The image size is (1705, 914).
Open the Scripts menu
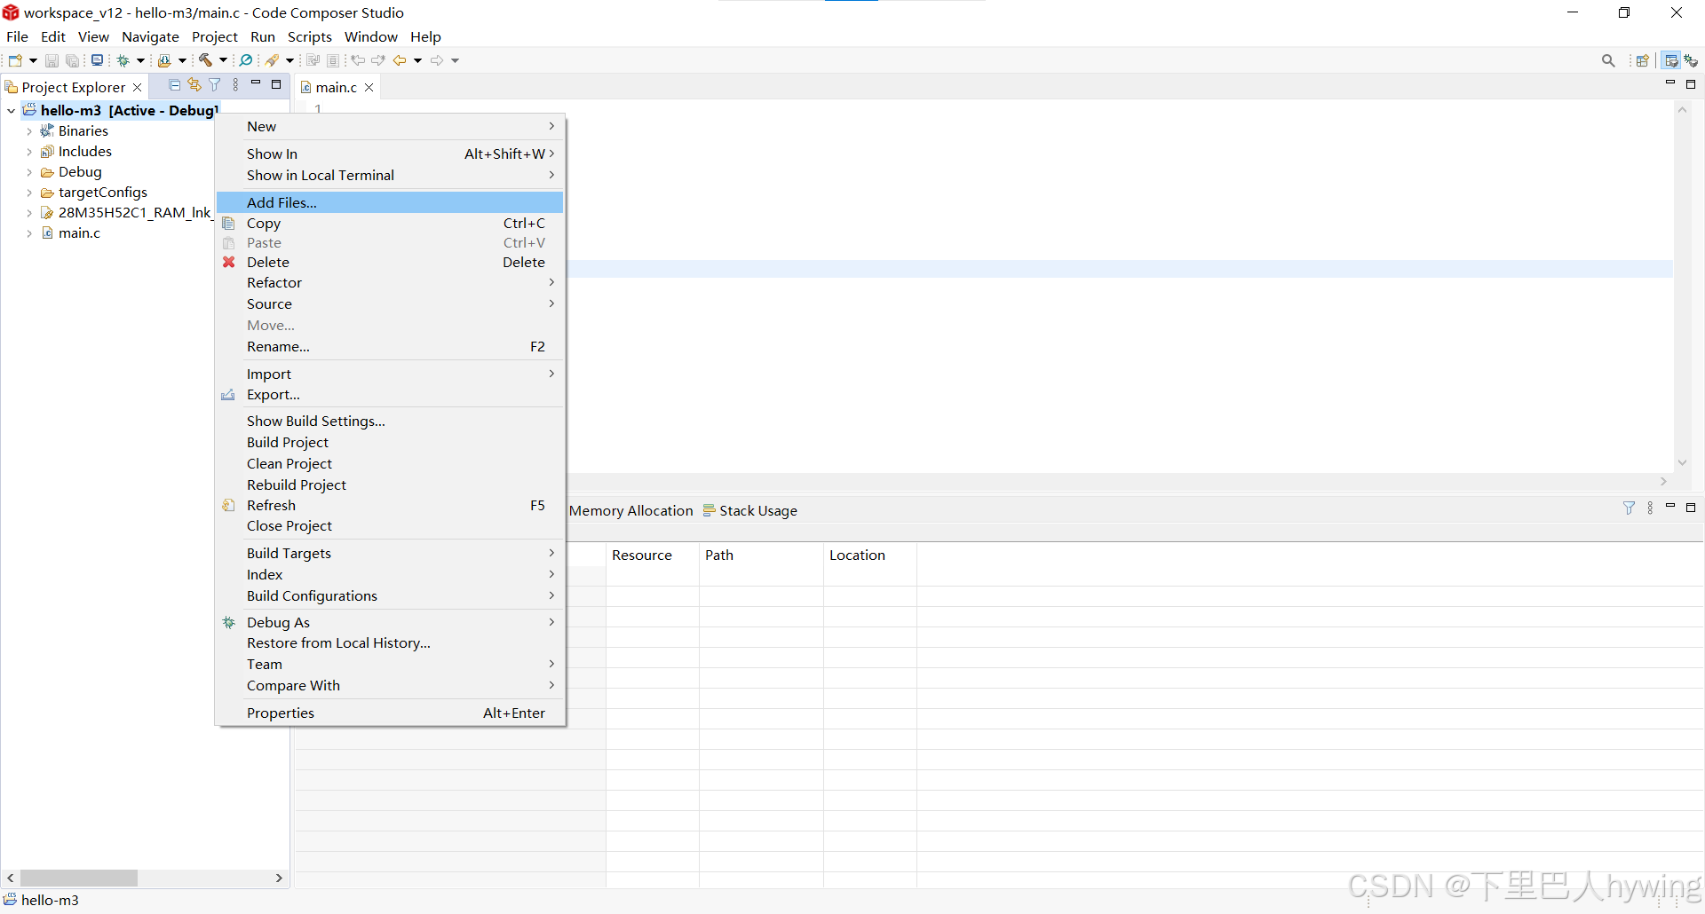click(x=309, y=36)
